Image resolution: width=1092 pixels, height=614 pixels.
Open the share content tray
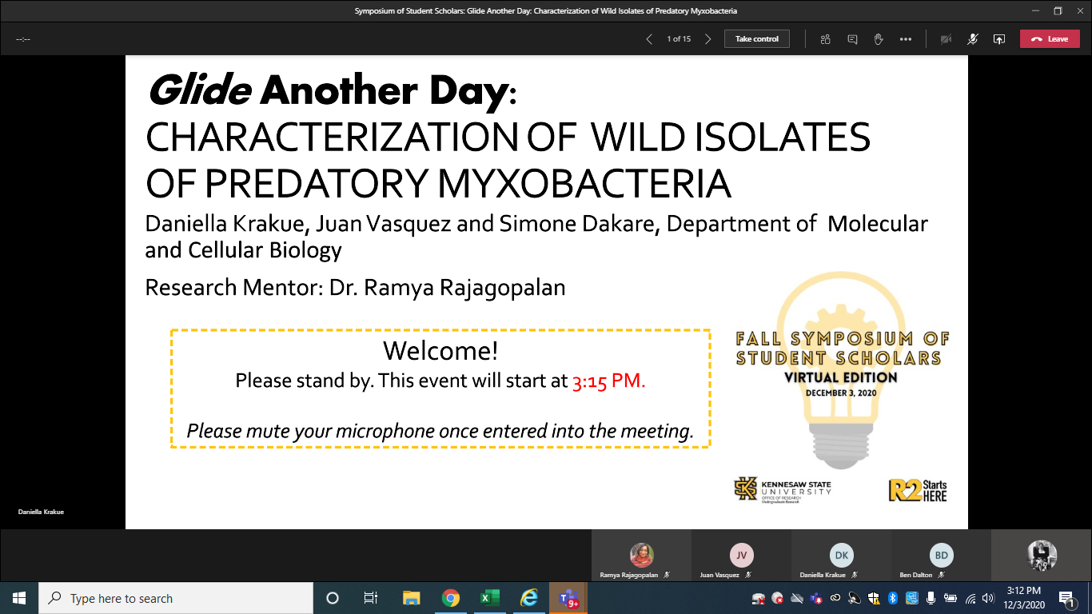click(x=998, y=39)
